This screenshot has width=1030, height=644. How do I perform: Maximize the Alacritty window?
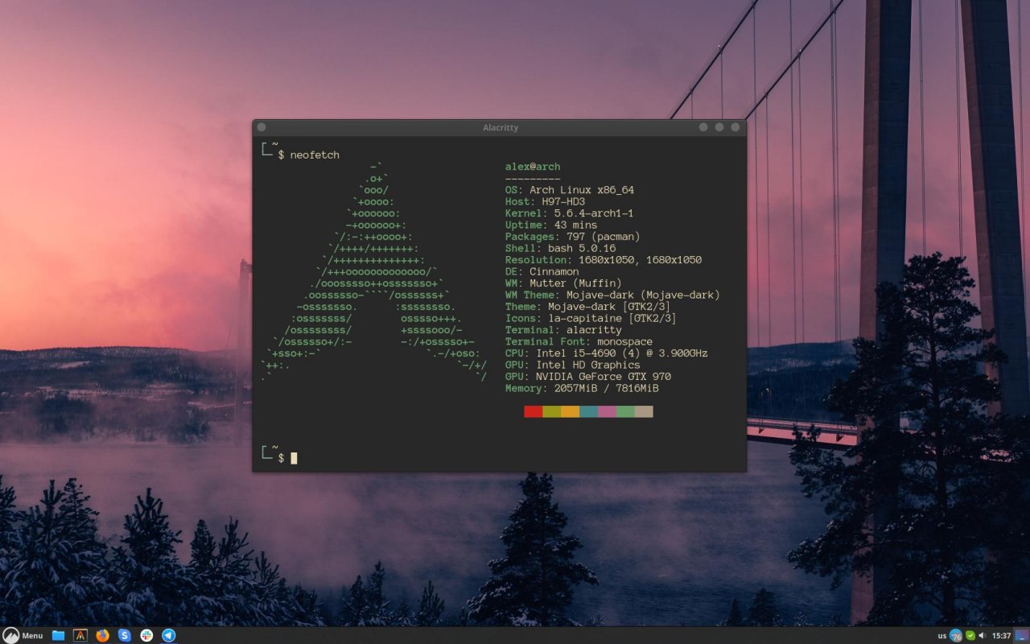click(x=719, y=127)
